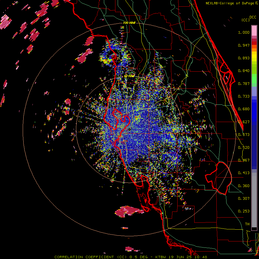Click the NEXLAB-College of DuPage credit text

point(230,3)
